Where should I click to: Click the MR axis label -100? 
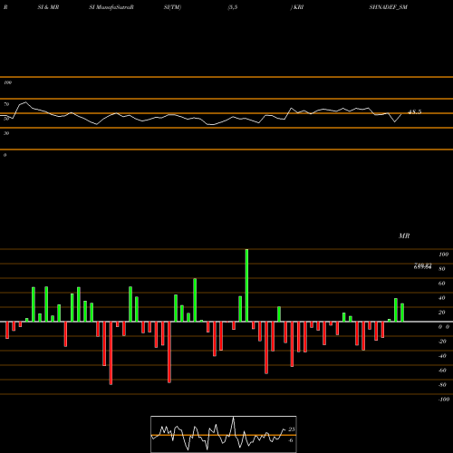coord(443,400)
